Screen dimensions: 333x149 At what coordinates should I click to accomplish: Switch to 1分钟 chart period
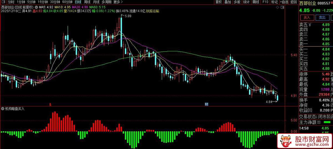21,2
